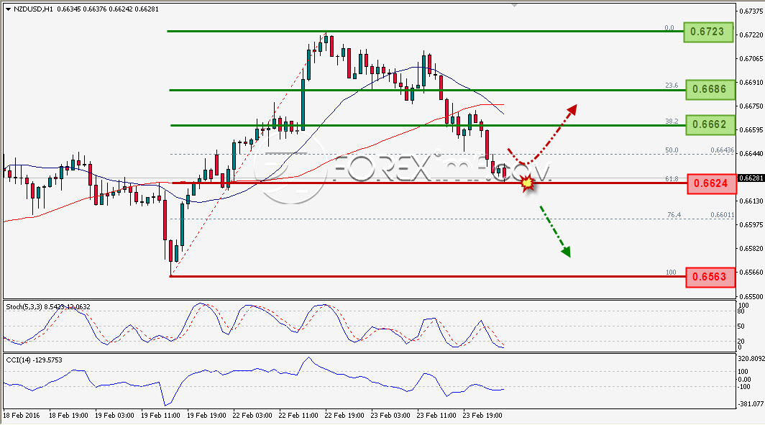Click the Fibonacci 23.6 level label
765x425 pixels.
point(672,86)
